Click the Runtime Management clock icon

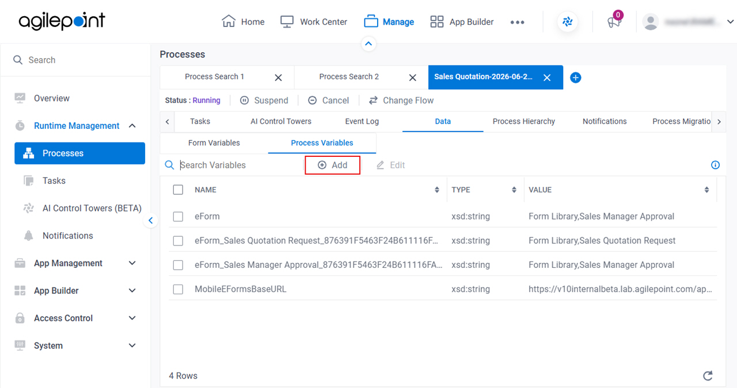tap(20, 126)
